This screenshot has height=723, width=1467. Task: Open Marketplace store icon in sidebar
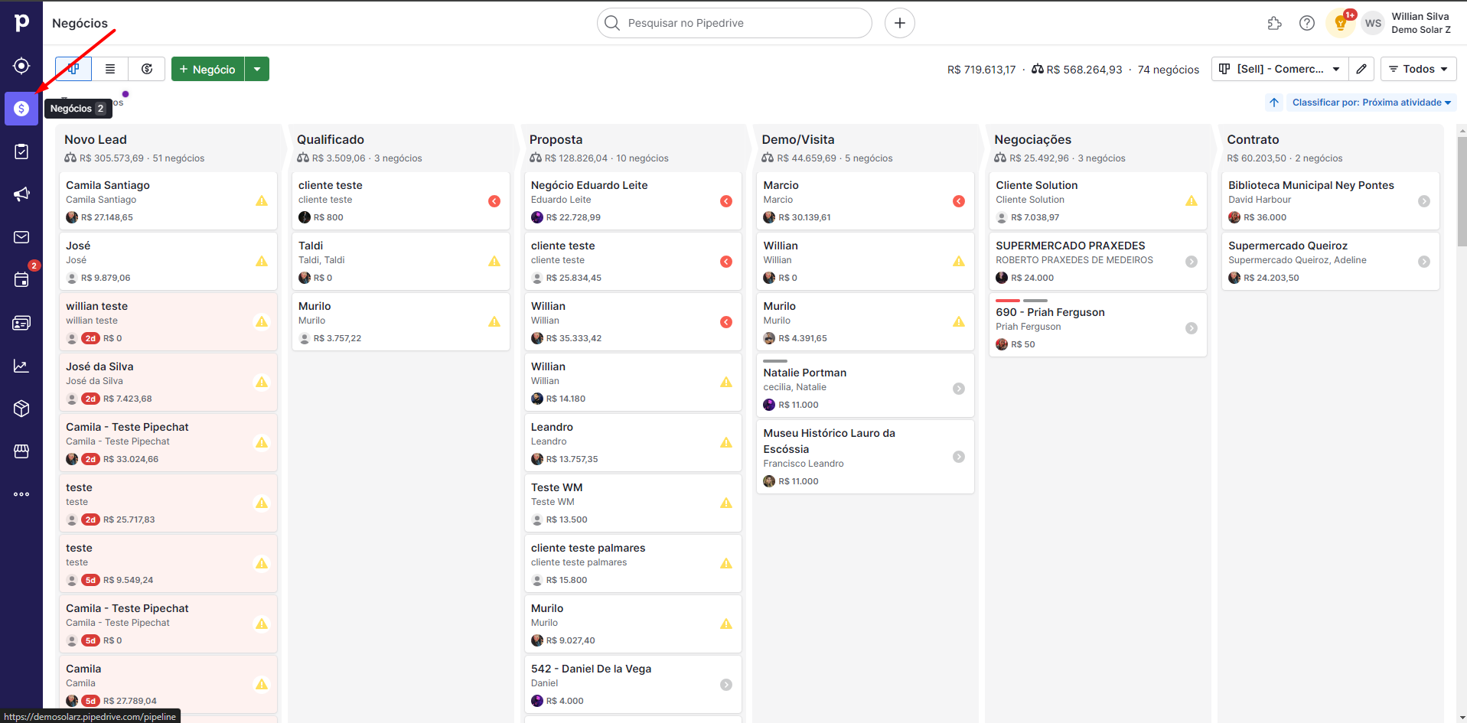[x=21, y=451]
